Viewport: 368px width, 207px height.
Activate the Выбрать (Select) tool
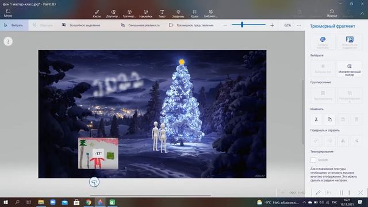[x=14, y=25]
